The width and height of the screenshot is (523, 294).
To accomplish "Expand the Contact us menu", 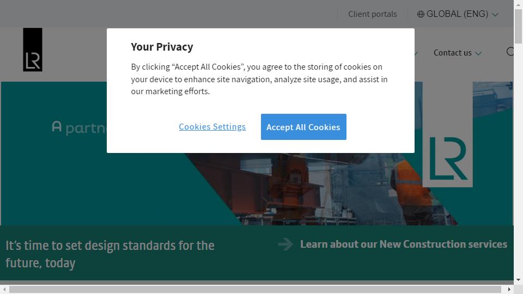I will click(x=457, y=53).
